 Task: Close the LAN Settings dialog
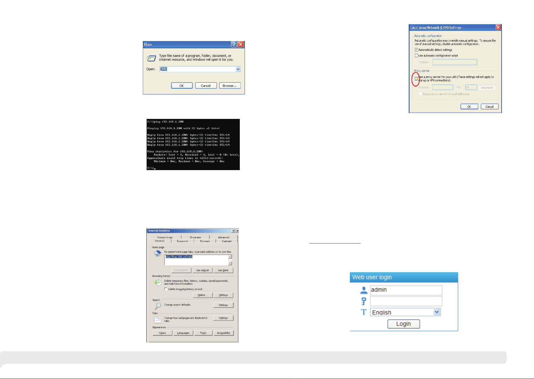tap(498, 28)
